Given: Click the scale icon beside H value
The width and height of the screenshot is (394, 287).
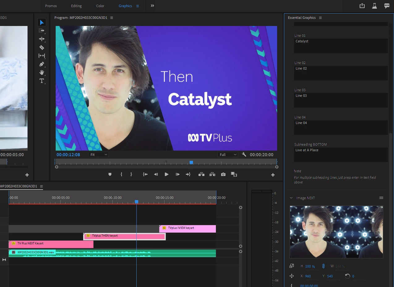Looking at the screenshot, I should [292, 266].
